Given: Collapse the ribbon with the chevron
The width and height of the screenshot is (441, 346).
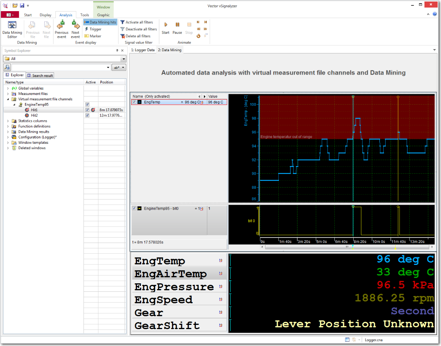Looking at the screenshot, I should (x=428, y=14).
